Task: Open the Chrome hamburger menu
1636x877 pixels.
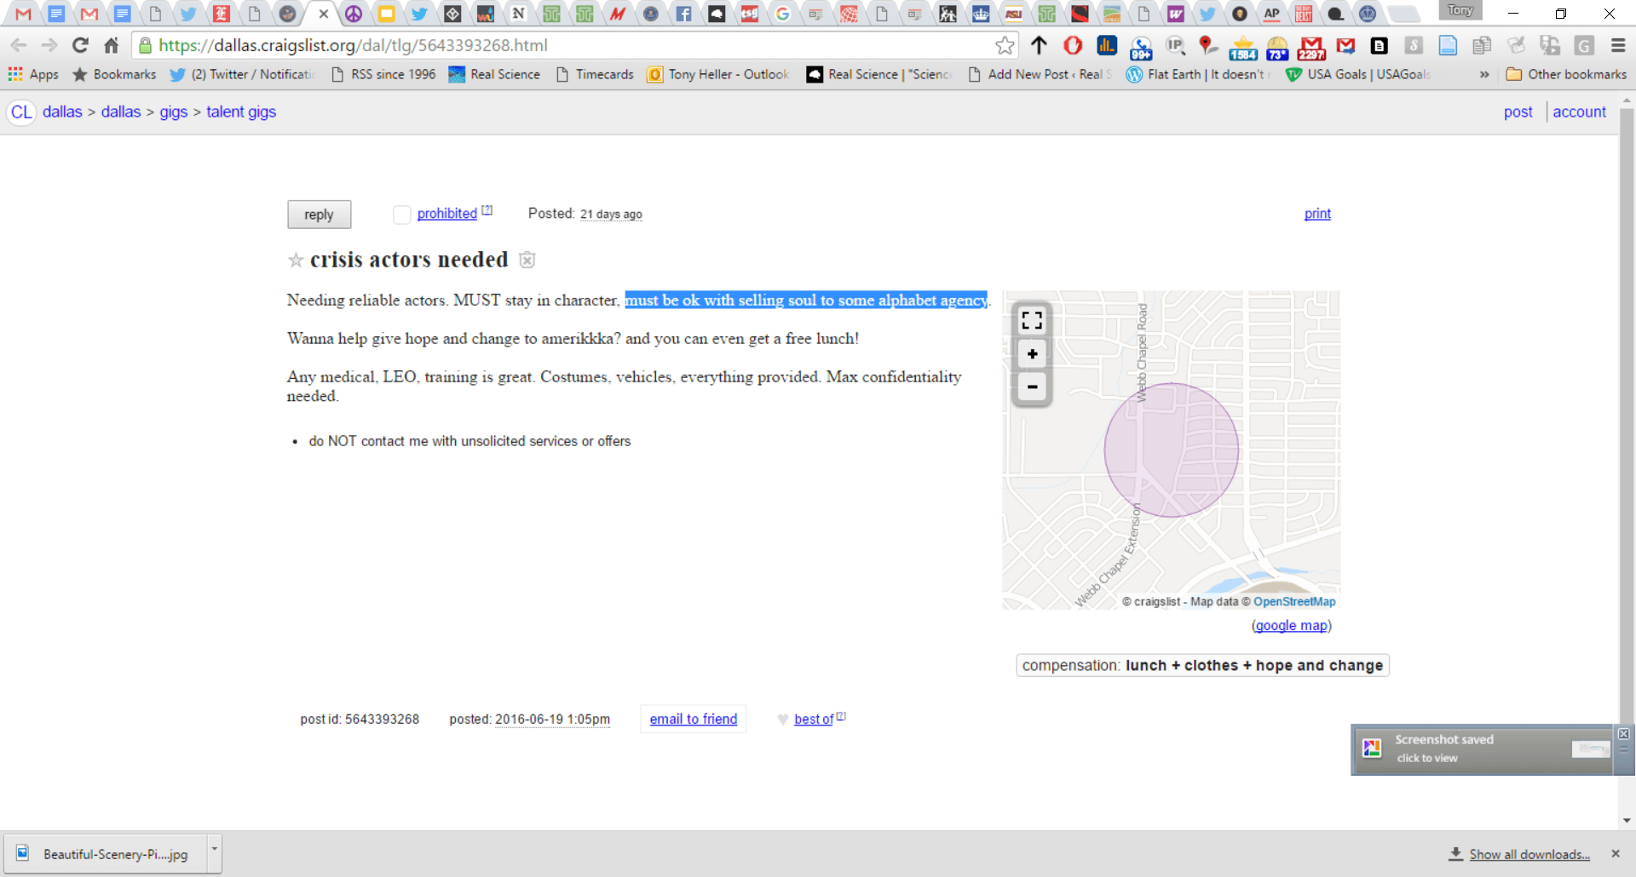Action: pyautogui.click(x=1618, y=45)
